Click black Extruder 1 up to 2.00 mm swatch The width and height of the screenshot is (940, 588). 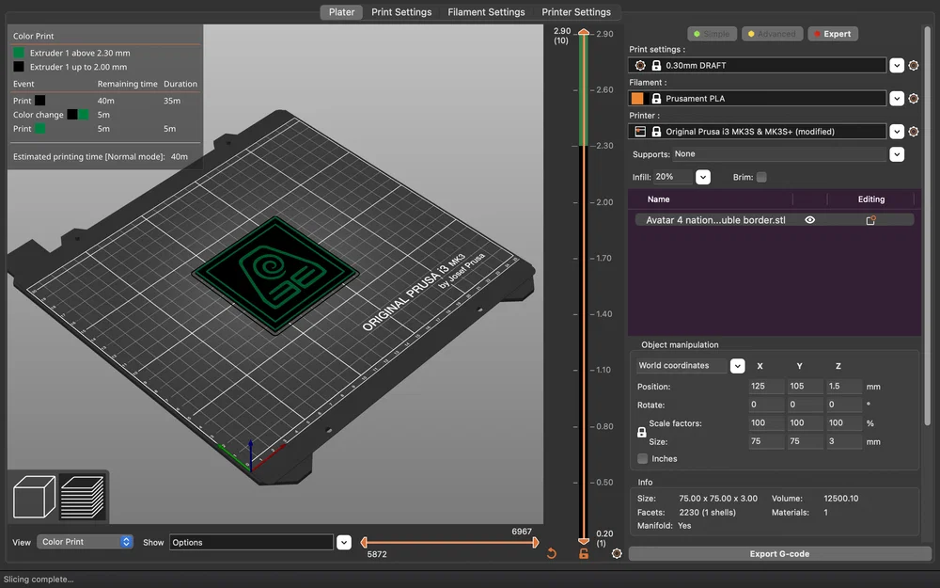[x=19, y=67]
